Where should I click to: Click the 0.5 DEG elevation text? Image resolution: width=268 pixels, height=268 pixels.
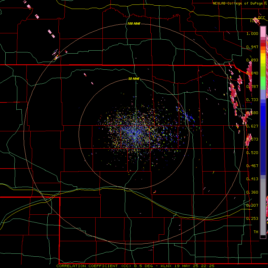click(144, 266)
